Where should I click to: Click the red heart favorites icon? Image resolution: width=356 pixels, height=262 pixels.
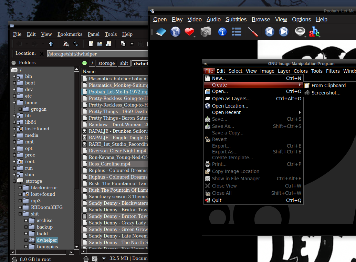tap(189, 32)
